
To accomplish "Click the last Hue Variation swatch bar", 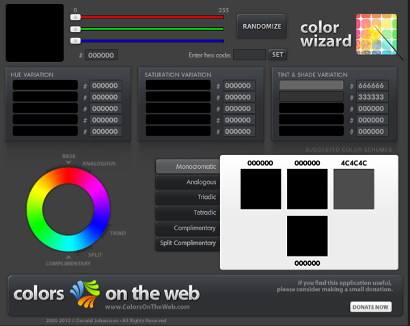I will pyautogui.click(x=45, y=131).
